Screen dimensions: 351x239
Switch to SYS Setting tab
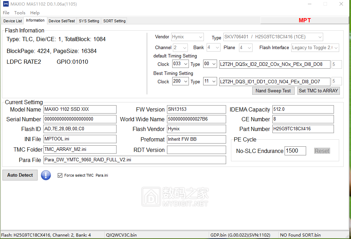coord(89,21)
